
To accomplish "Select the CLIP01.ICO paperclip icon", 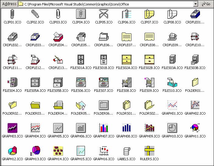I will point(12,14).
